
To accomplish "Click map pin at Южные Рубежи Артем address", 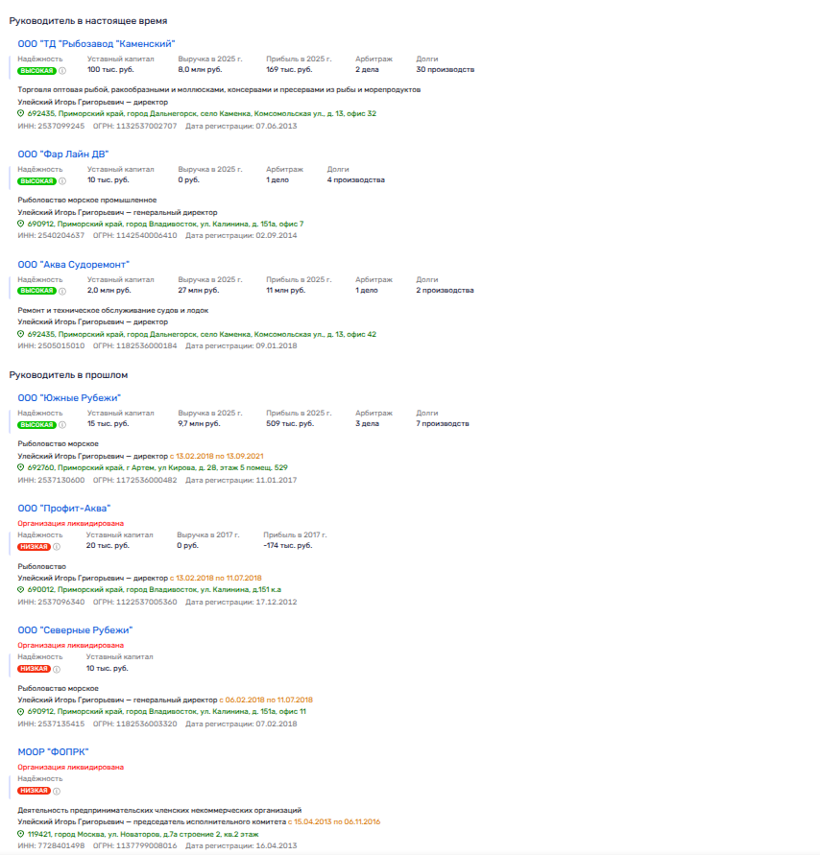I will click(21, 467).
